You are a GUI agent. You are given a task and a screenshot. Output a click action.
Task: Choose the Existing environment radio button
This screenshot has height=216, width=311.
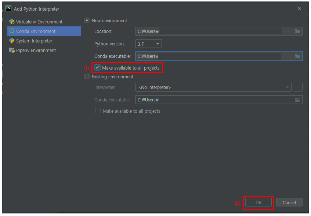87,77
